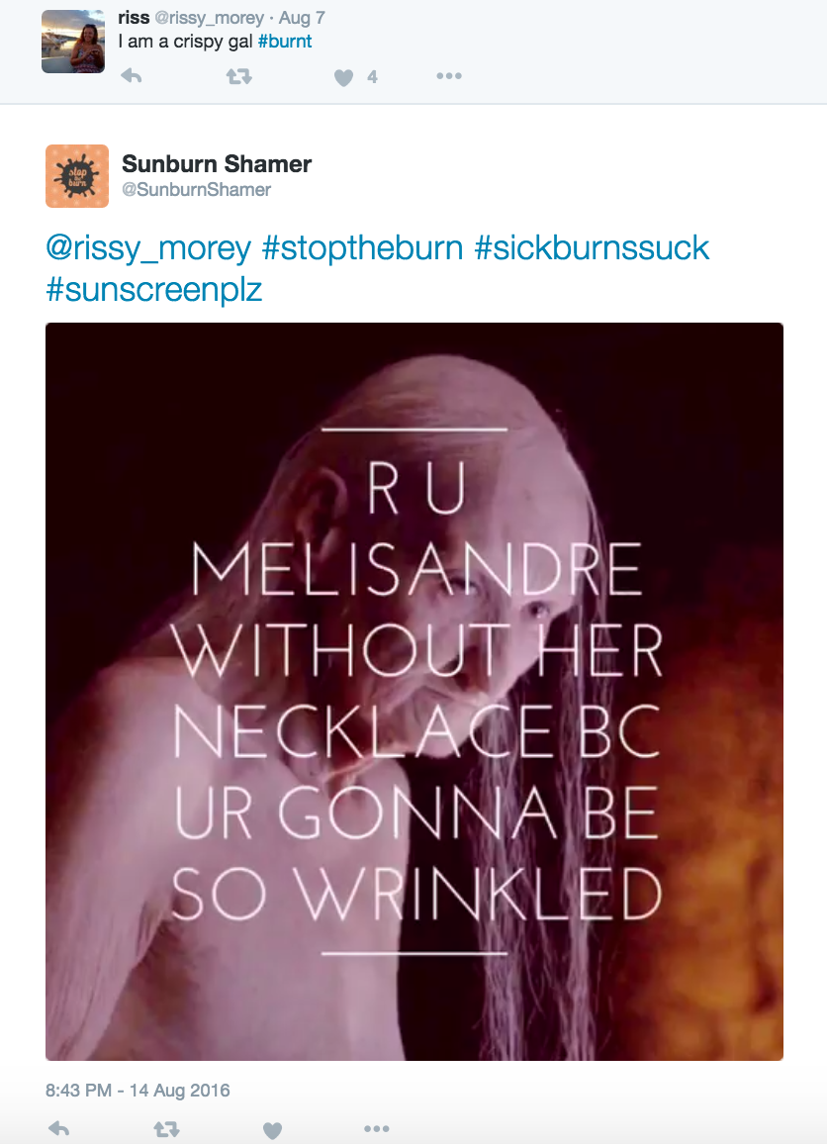Viewport: 827px width, 1144px height.
Task: Like riss's tweet with 4 likes
Action: pyautogui.click(x=343, y=77)
